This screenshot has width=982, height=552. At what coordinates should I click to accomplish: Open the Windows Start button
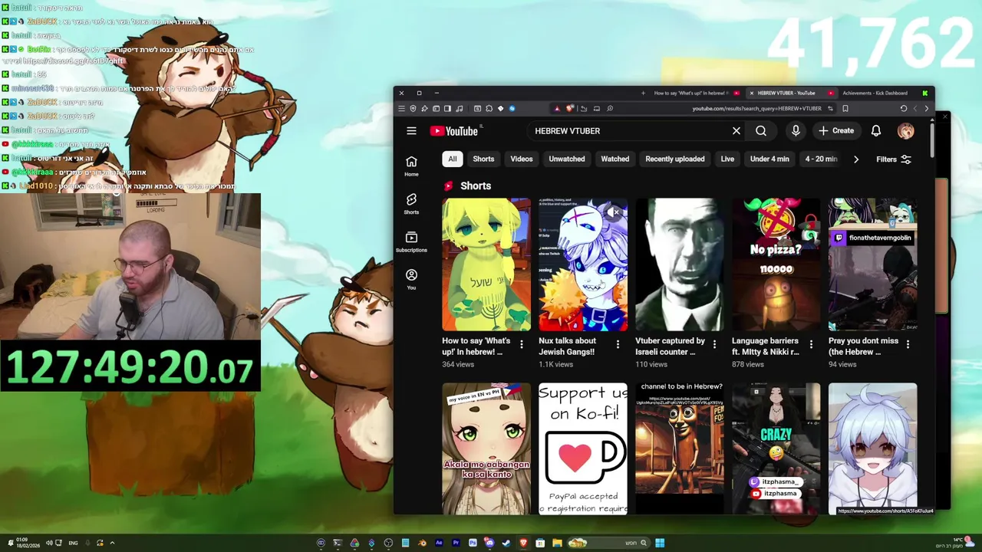coord(660,543)
